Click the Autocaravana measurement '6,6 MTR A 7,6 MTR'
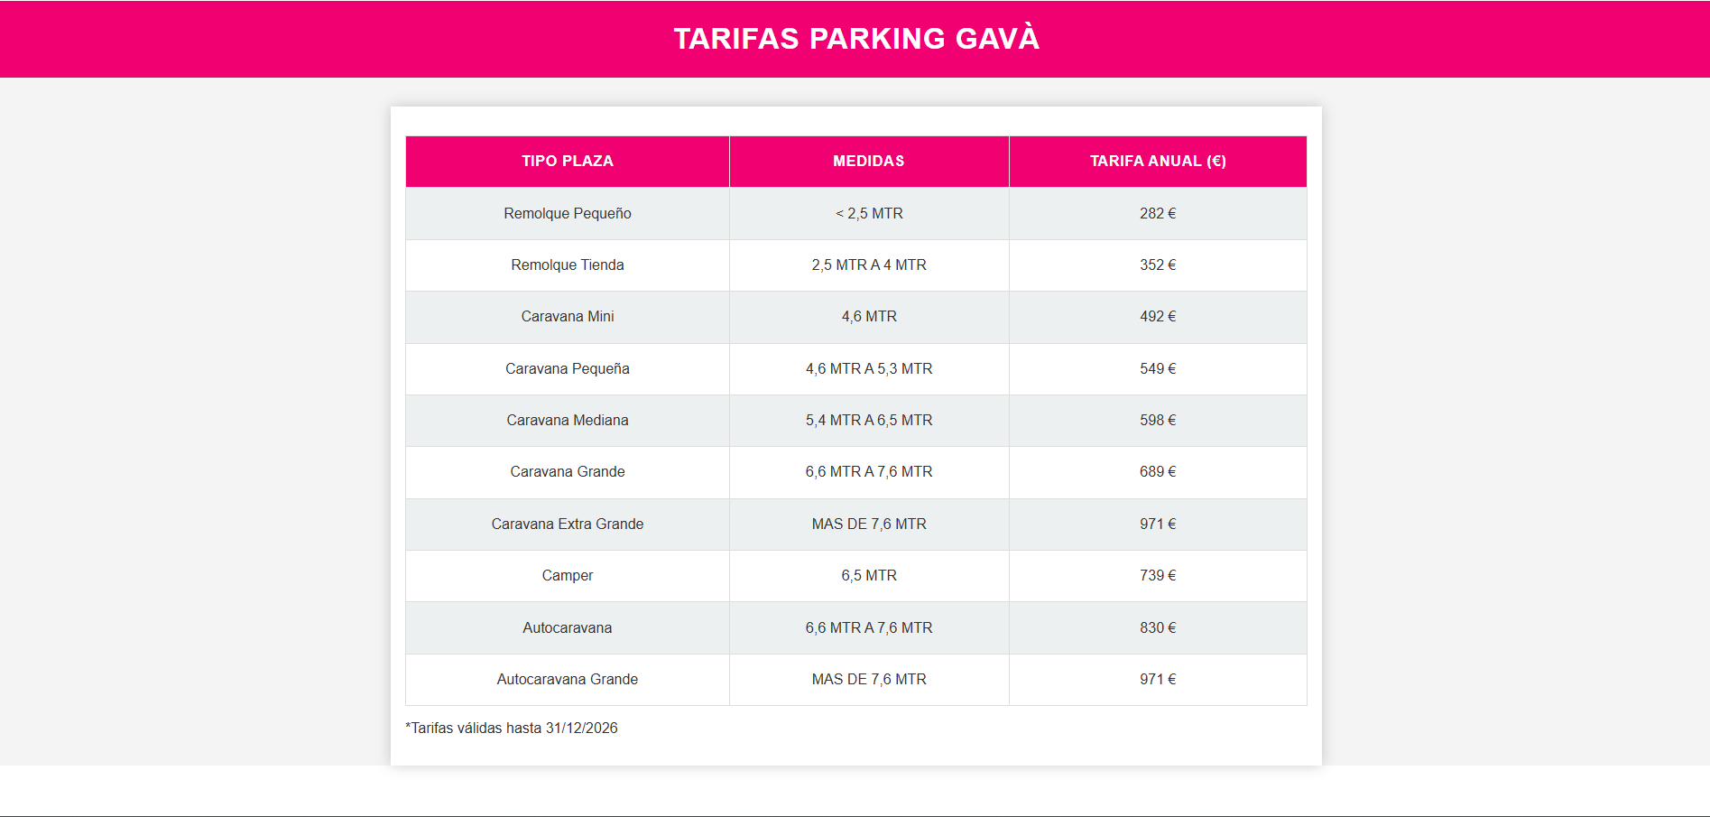Image resolution: width=1710 pixels, height=817 pixels. 869,628
